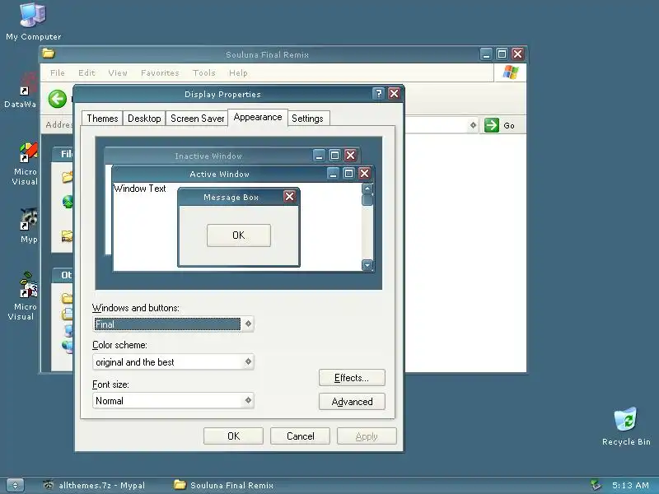Click the preview scrollbar down arrow
The height and width of the screenshot is (494, 659).
click(x=367, y=265)
